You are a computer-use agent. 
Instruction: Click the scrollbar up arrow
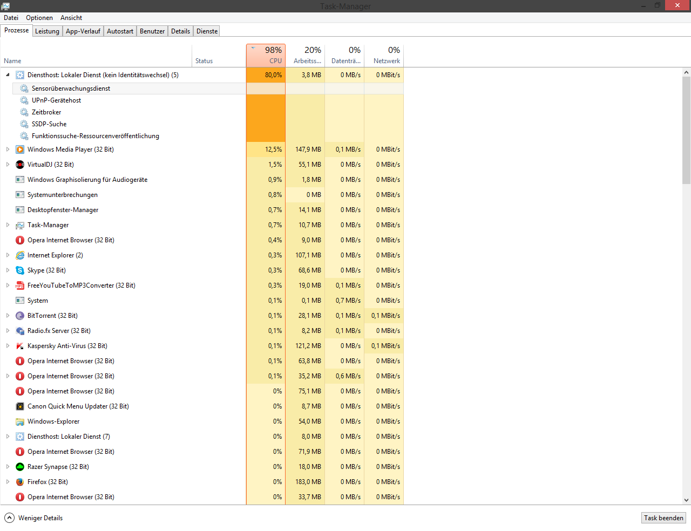pos(686,72)
